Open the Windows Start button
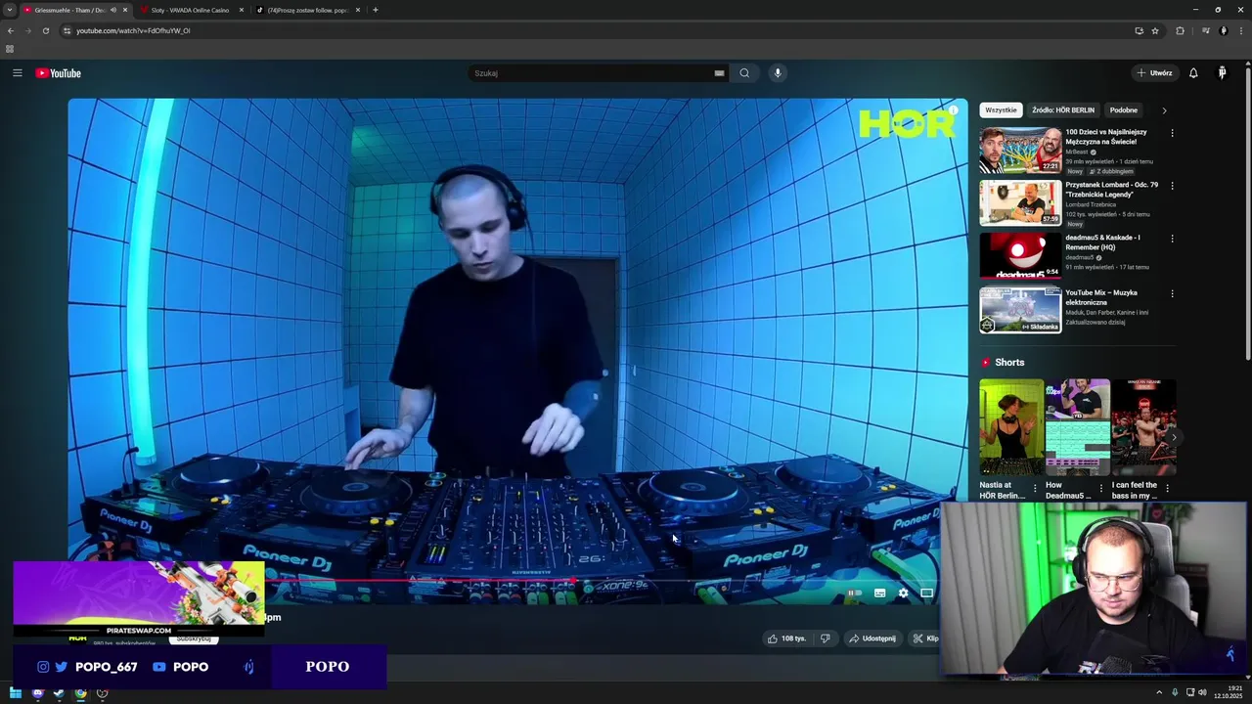Viewport: 1252px width, 704px height. (16, 693)
